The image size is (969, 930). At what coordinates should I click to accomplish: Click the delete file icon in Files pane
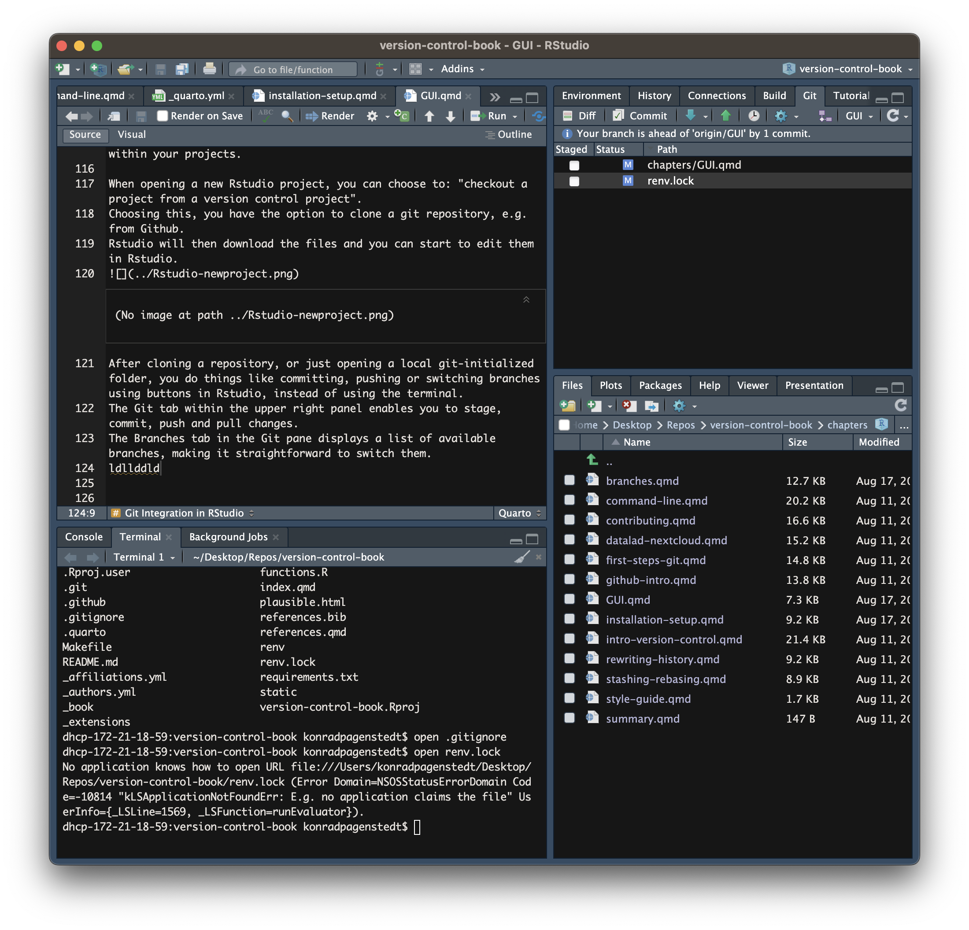coord(629,406)
